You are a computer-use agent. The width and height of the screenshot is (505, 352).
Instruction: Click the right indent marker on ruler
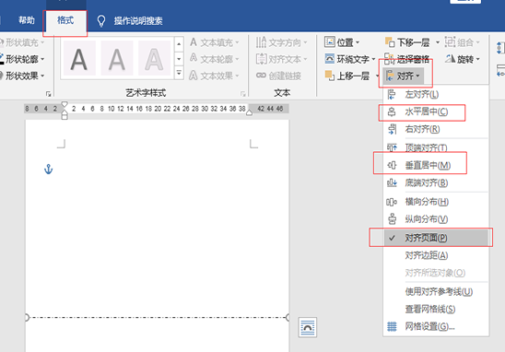[x=250, y=112]
